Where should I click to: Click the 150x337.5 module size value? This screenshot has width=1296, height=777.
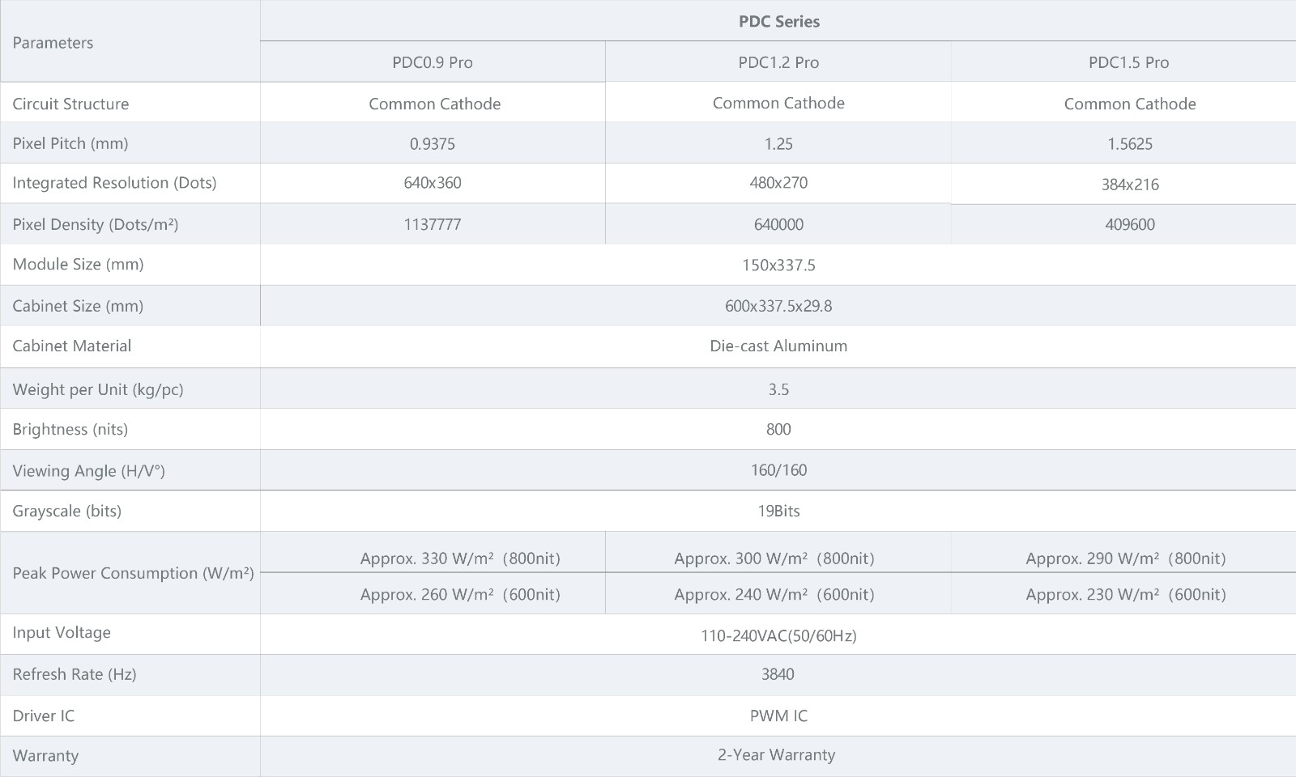[x=778, y=265]
